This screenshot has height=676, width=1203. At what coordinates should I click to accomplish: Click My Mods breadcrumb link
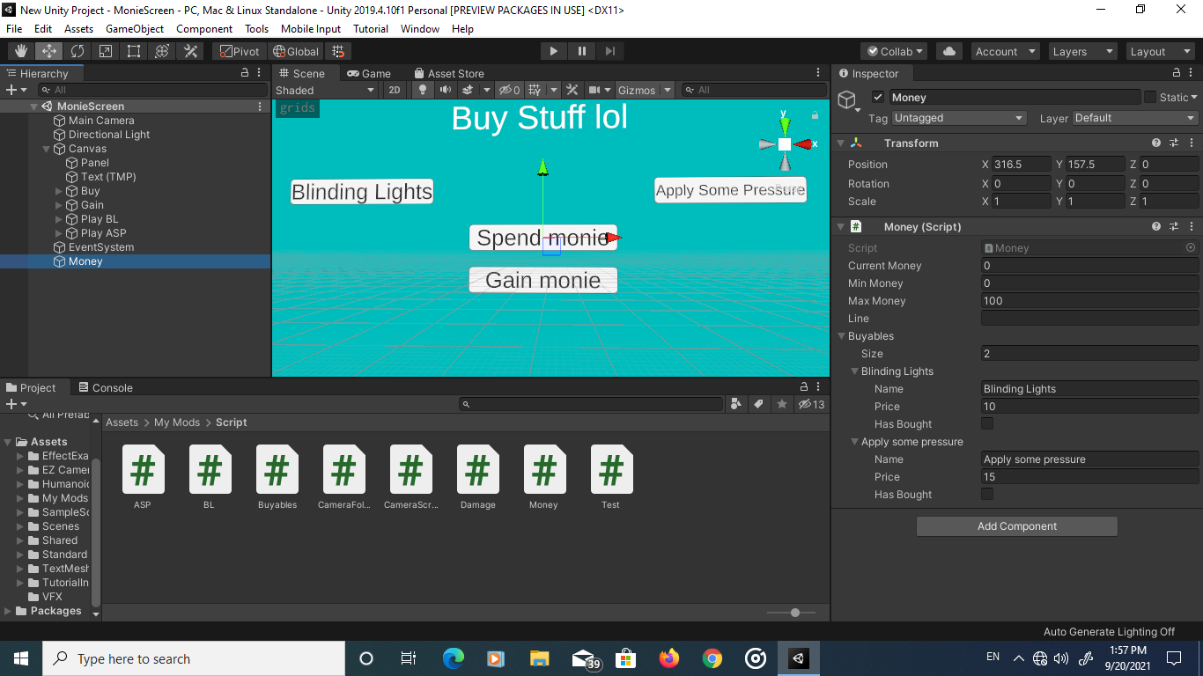pos(177,422)
